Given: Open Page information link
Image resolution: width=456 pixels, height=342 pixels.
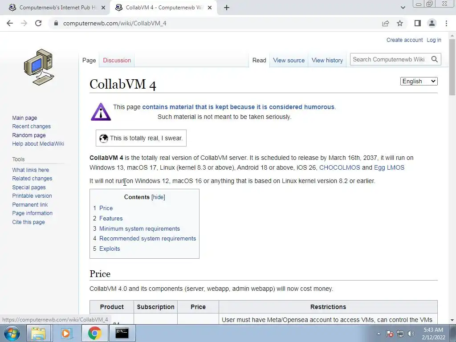Looking at the screenshot, I should [x=32, y=213].
